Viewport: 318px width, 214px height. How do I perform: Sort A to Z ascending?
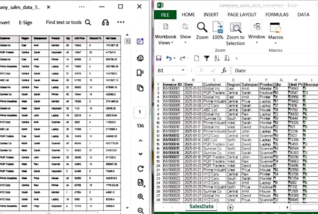pos(217,58)
